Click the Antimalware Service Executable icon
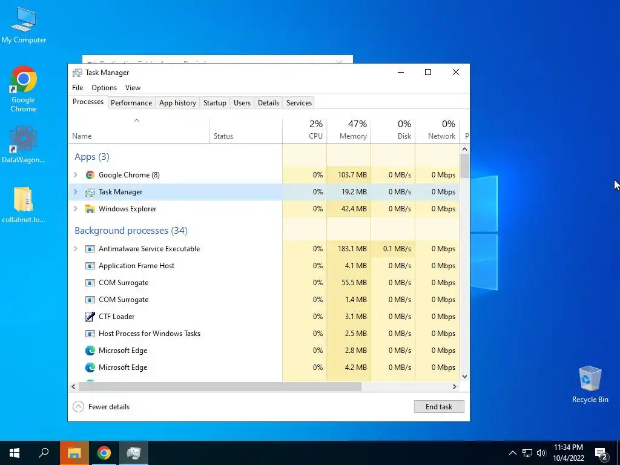This screenshot has height=465, width=620. (90, 249)
